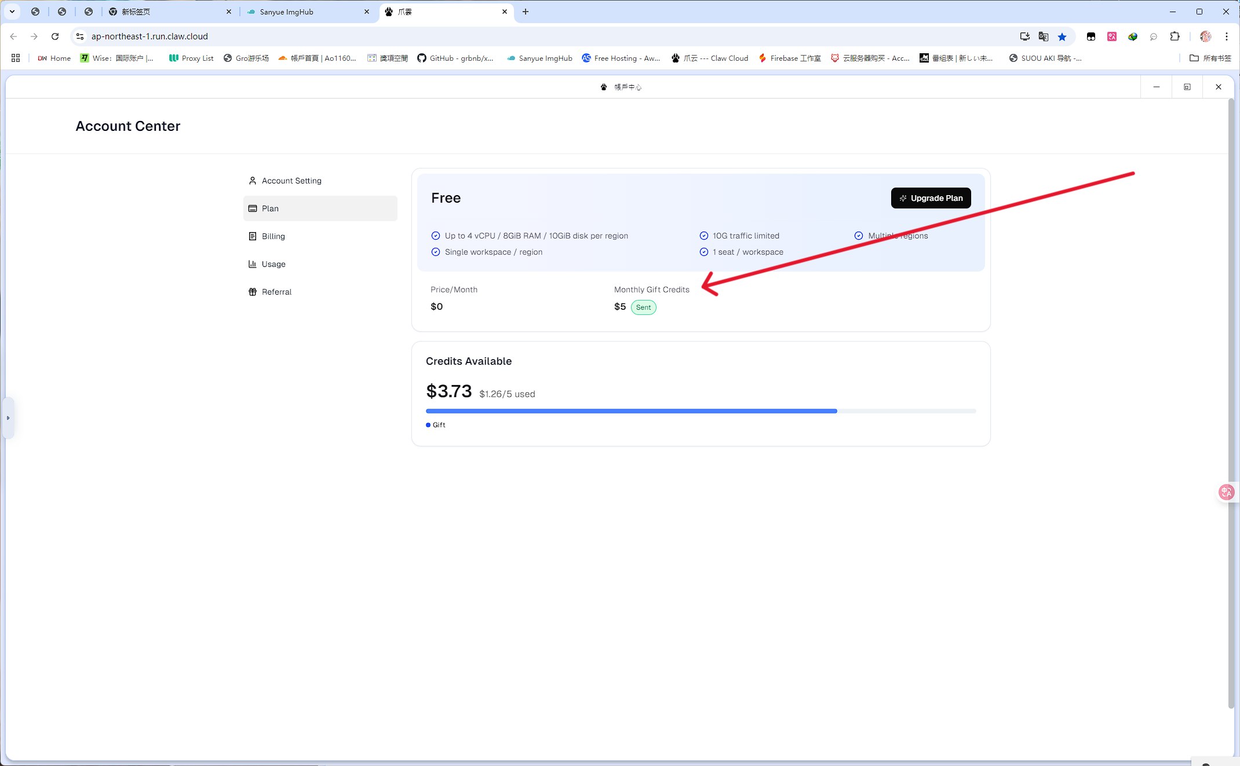Viewport: 1240px width, 766px height.
Task: Reload the current page
Action: pyautogui.click(x=55, y=36)
